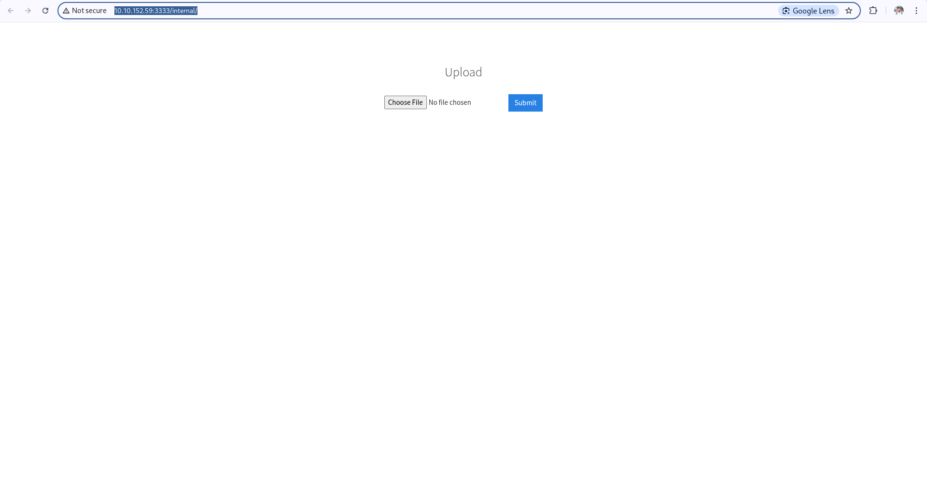This screenshot has height=485, width=927.
Task: Open the browser profile avatar
Action: pos(899,11)
